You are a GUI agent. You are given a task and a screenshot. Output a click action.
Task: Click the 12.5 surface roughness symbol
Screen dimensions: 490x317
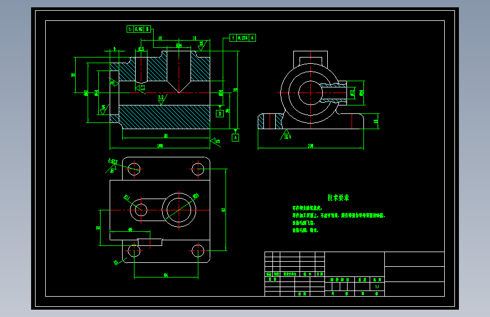tap(285, 135)
